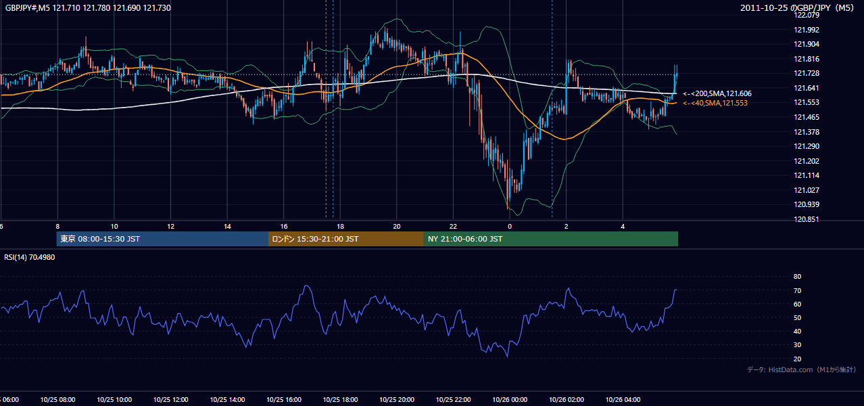Click price axis value 120.851
Image resolution: width=864 pixels, height=406 pixels.
(x=807, y=219)
